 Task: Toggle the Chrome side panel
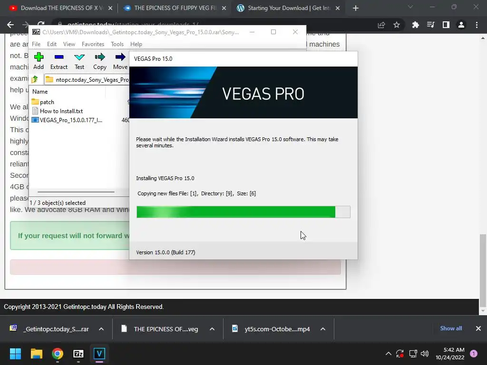point(446,25)
